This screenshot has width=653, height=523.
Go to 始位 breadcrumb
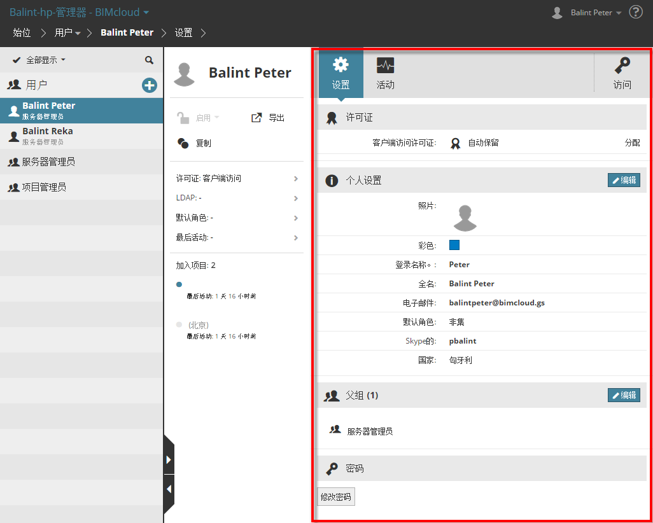tap(22, 33)
